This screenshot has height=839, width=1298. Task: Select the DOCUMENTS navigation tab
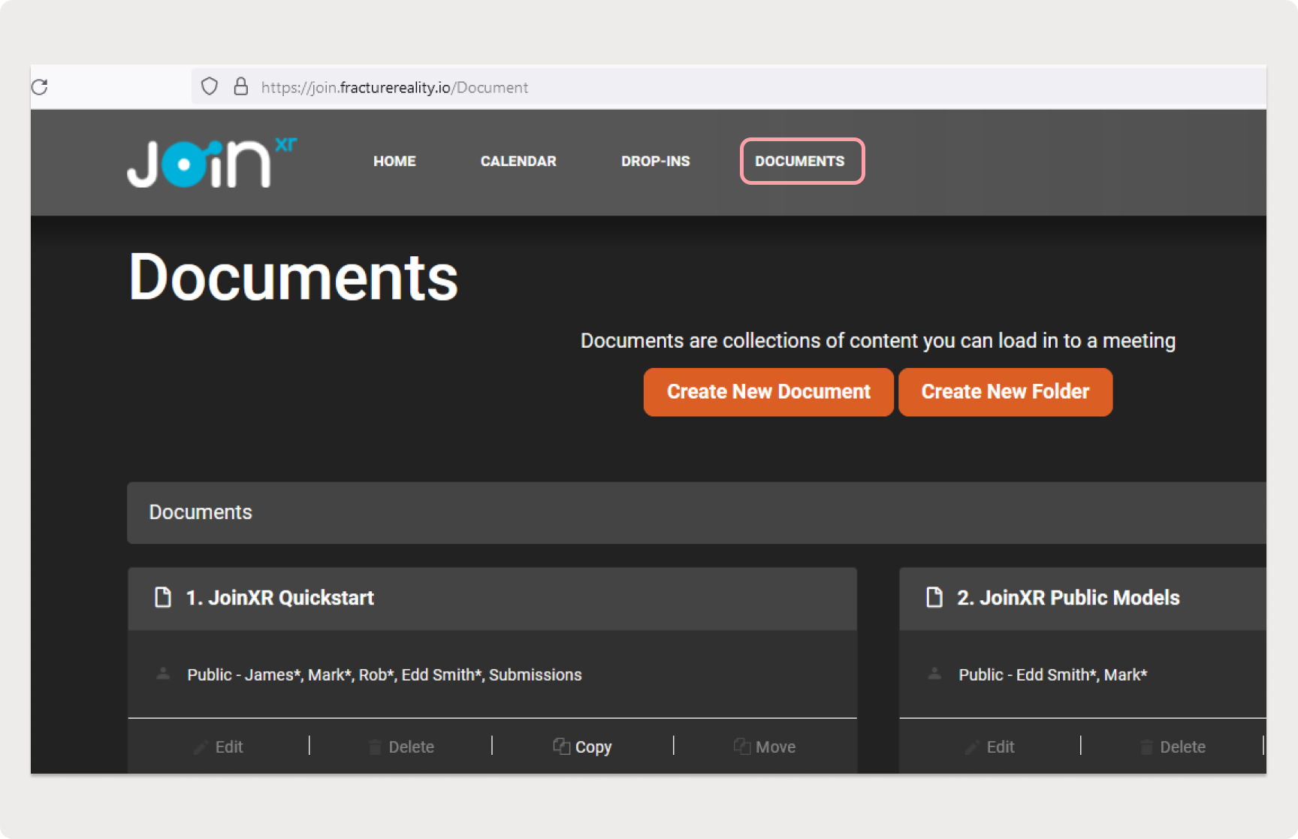pyautogui.click(x=800, y=161)
